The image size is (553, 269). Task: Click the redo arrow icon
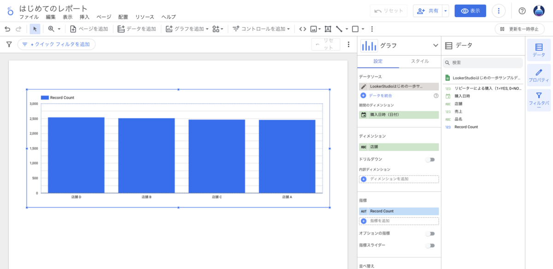[x=18, y=29]
